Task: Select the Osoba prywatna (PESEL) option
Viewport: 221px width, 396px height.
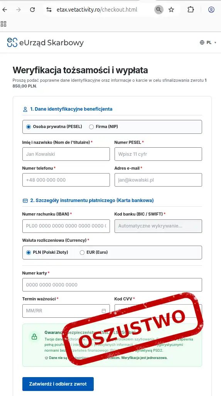Action: click(x=54, y=127)
